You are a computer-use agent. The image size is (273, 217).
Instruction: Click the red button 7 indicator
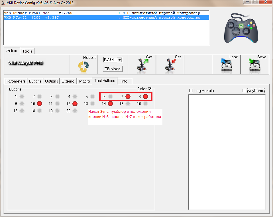(x=128, y=97)
